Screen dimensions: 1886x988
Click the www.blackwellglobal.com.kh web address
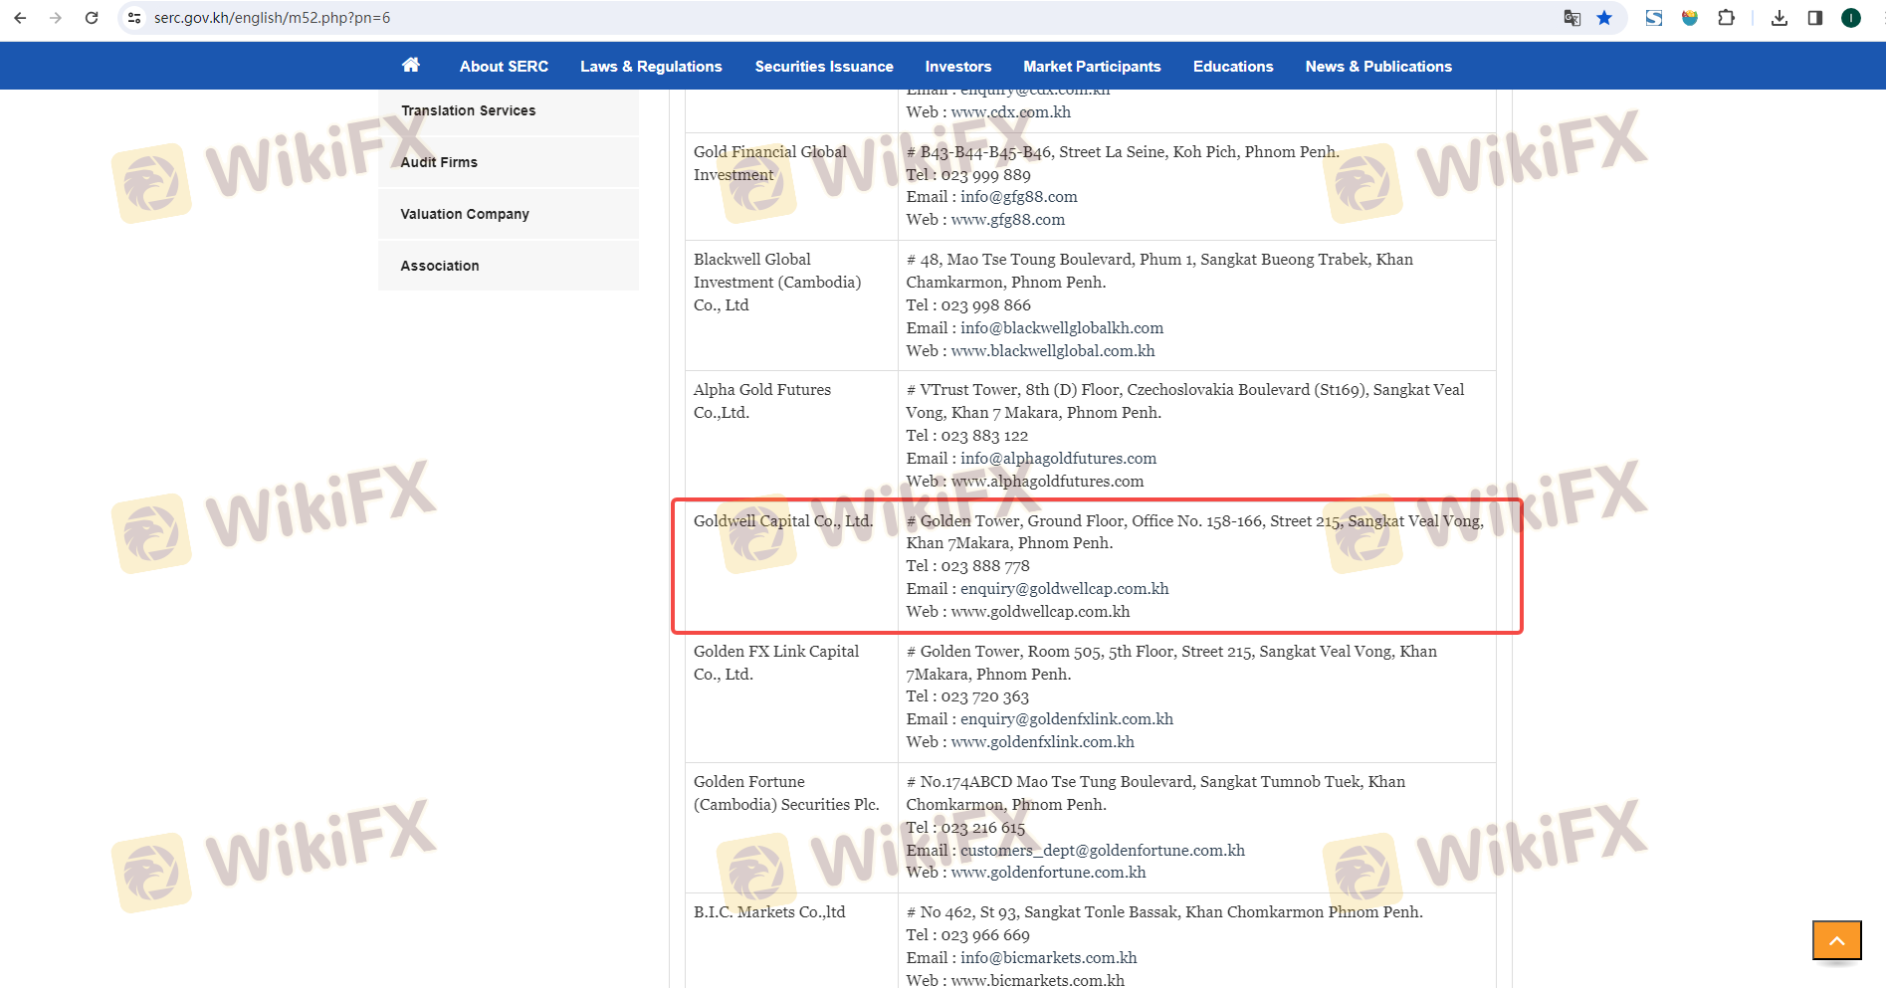tap(1053, 351)
